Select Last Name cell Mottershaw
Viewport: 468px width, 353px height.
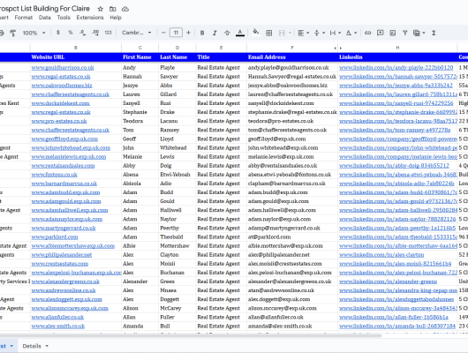click(x=177, y=246)
